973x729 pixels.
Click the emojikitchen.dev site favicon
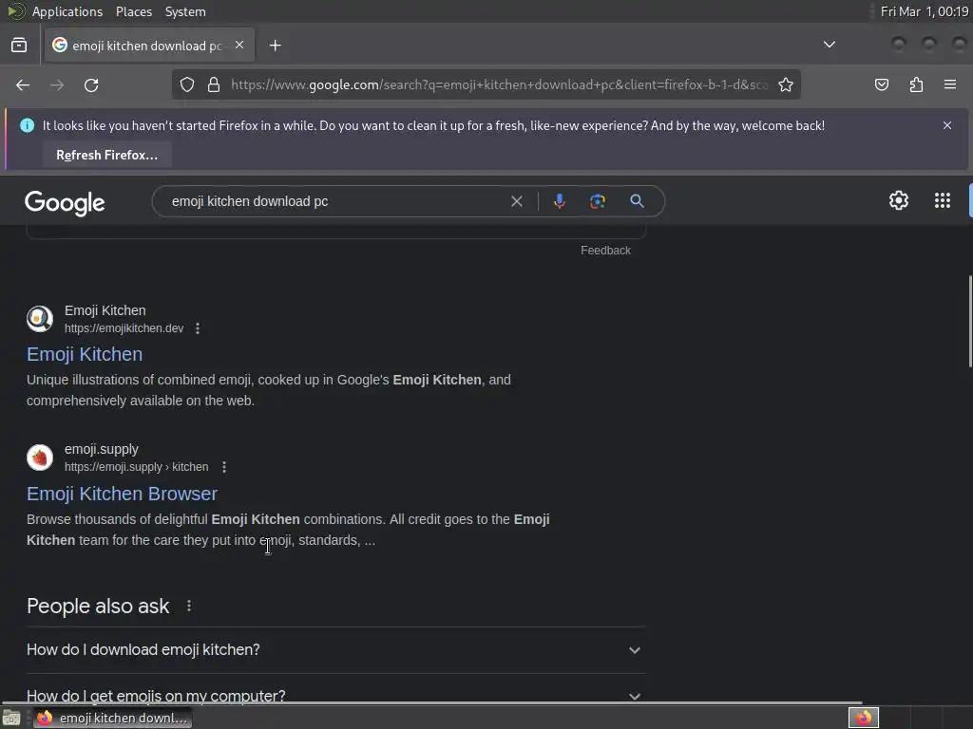[40, 319]
